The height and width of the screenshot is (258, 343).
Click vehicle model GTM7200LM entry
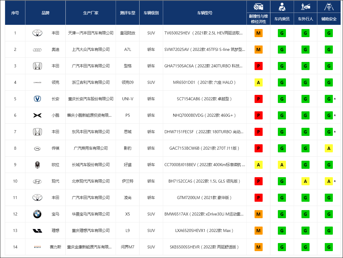point(204,198)
